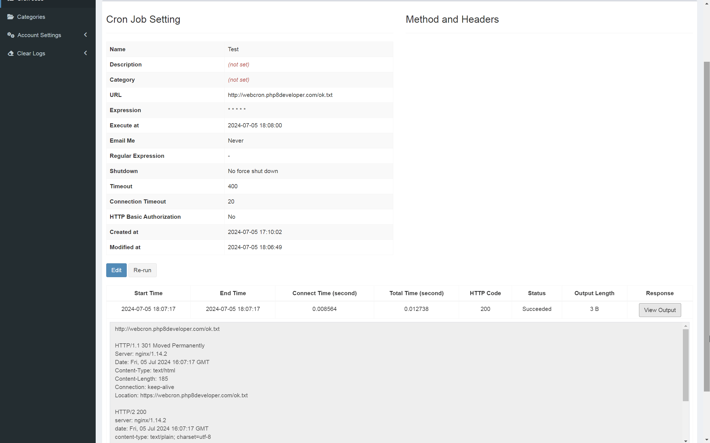Click the cron job URL value cell
The height and width of the screenshot is (443, 710).
pyautogui.click(x=280, y=95)
